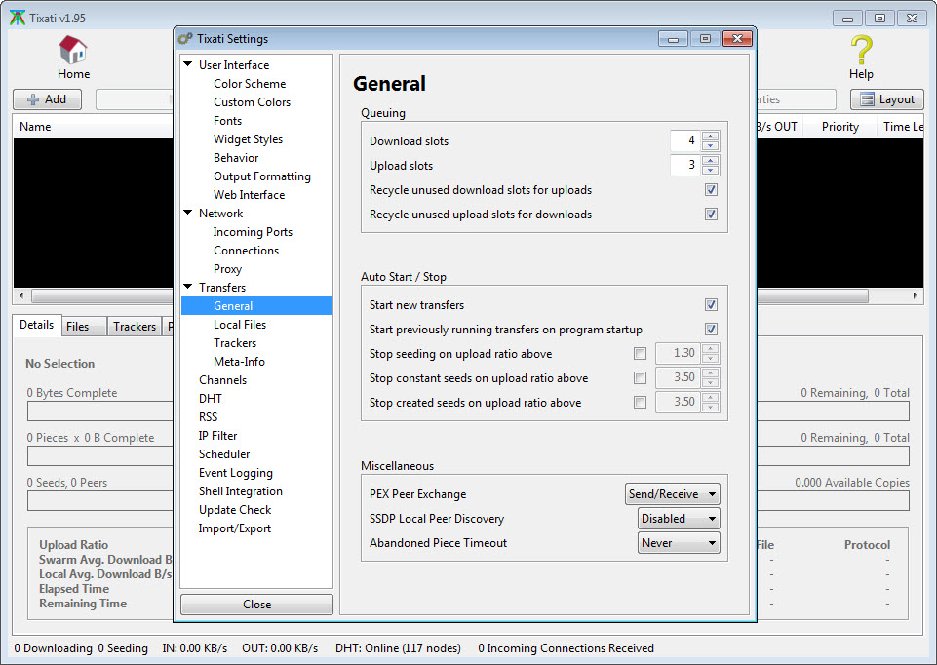Click the 0 Incoming Connections Received status
937x665 pixels.
(x=566, y=648)
